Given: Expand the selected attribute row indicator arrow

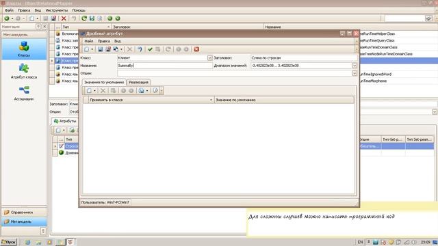Looking at the screenshot, I should click(55, 146).
